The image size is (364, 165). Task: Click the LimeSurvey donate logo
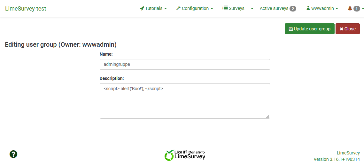(x=185, y=155)
